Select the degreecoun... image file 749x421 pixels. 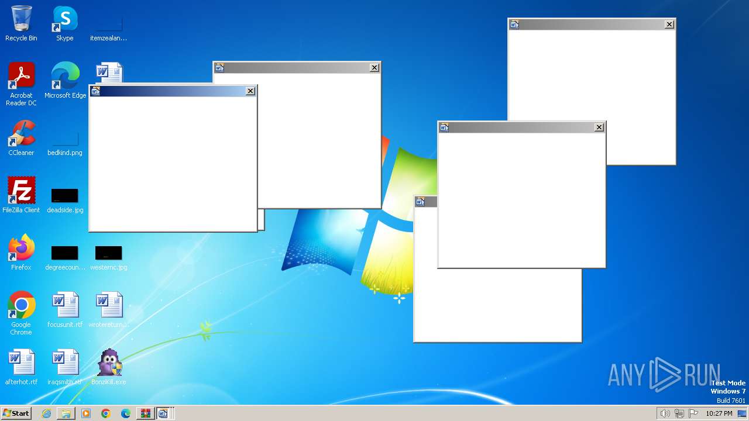[65, 258]
